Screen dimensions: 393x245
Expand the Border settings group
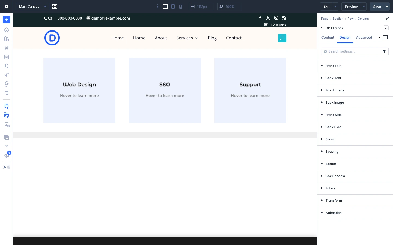click(x=355, y=164)
